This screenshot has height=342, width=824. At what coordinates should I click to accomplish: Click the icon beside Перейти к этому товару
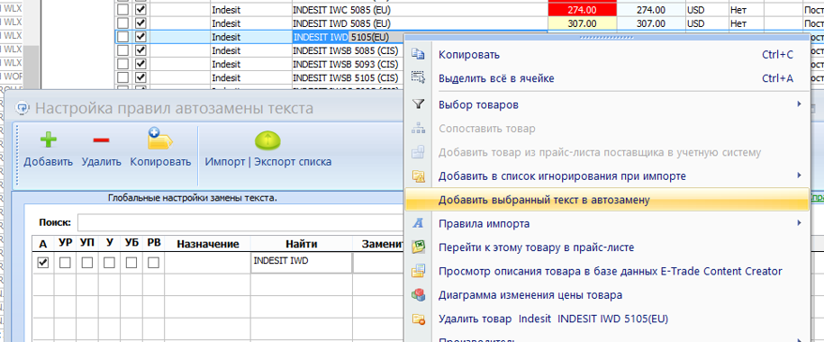click(x=419, y=247)
